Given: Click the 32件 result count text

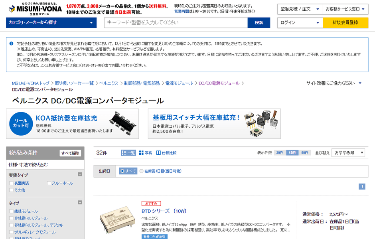Looking at the screenshot, I should click(102, 153).
